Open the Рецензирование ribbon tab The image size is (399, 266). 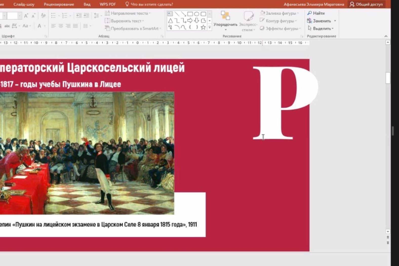pos(59,4)
